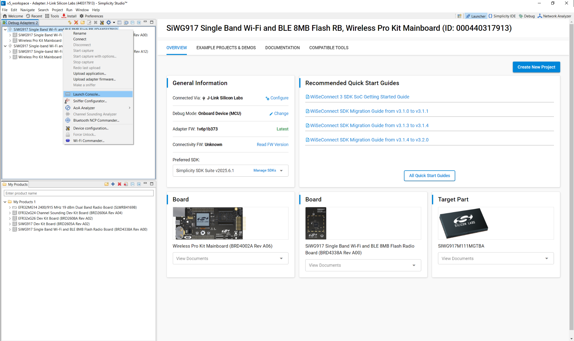The image size is (574, 341).
Task: Click the Create New Project button
Action: click(536, 67)
